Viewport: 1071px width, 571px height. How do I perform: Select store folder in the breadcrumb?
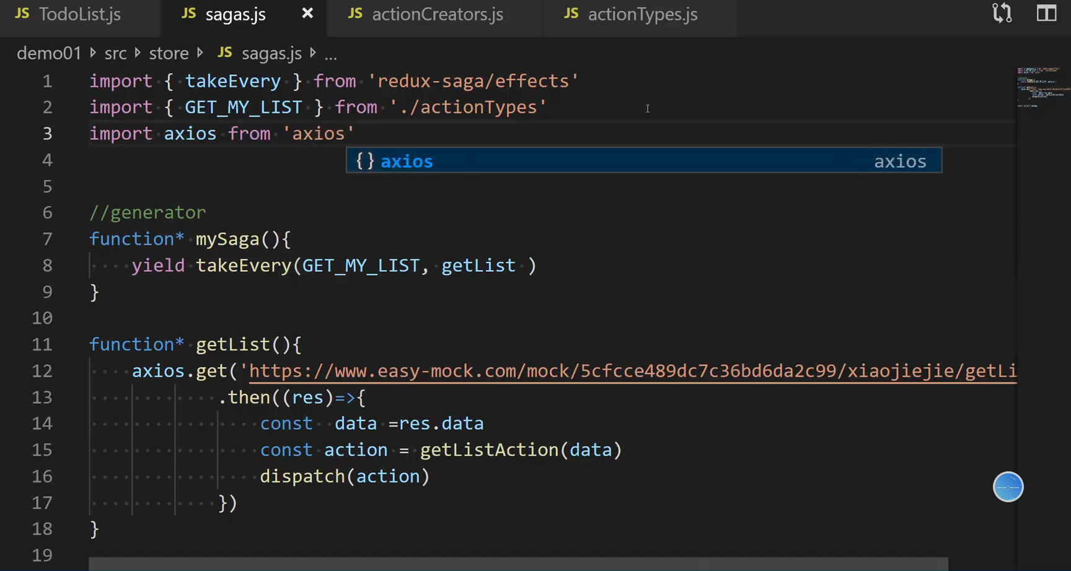(x=169, y=53)
